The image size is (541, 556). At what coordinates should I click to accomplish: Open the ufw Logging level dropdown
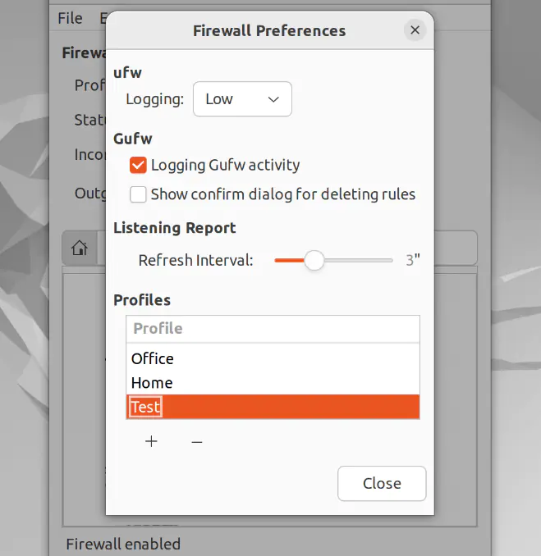pos(242,99)
